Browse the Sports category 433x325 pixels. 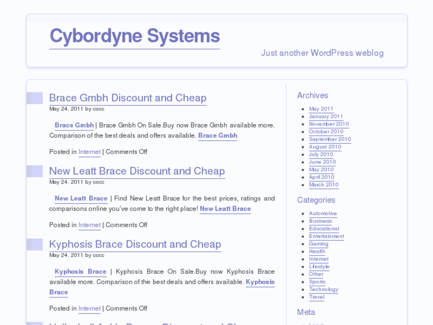click(317, 282)
